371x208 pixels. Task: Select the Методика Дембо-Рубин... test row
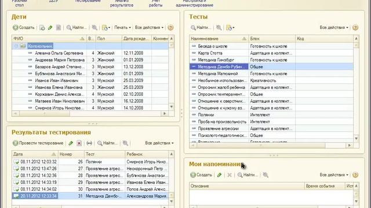271,67
